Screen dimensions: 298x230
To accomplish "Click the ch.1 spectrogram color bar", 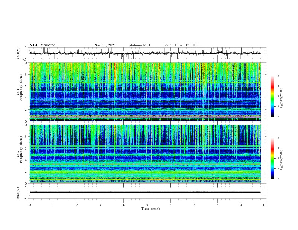I will coord(272,96).
